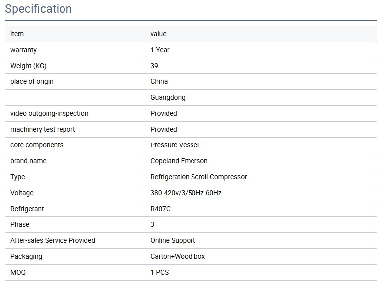This screenshot has height=285, width=383.
Task: Click the Refrigeration Scroll Compressor type value
Action: (x=198, y=177)
